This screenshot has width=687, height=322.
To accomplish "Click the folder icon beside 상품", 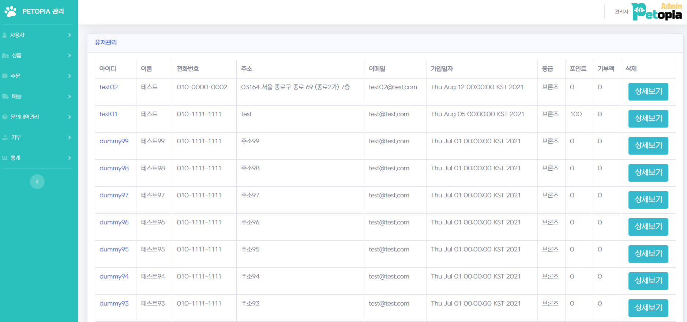I will point(5,56).
